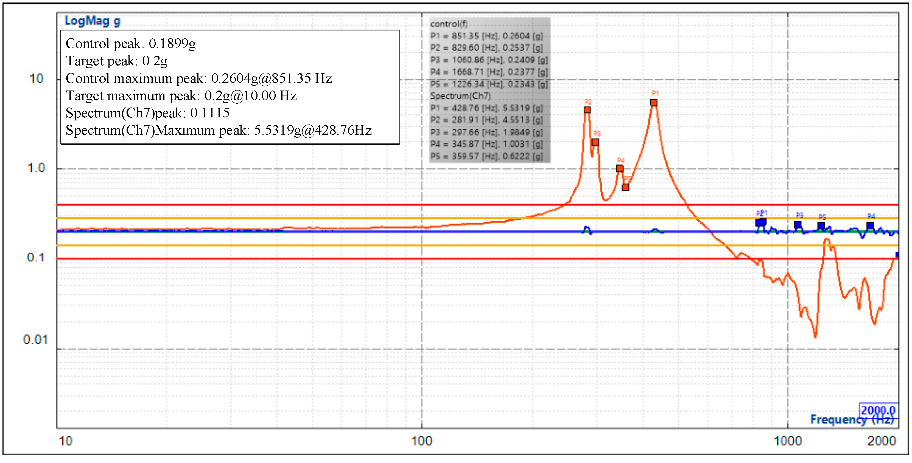Select blue control marker P3 near 1060 Hz
Image resolution: width=912 pixels, height=463 pixels.
click(x=798, y=225)
